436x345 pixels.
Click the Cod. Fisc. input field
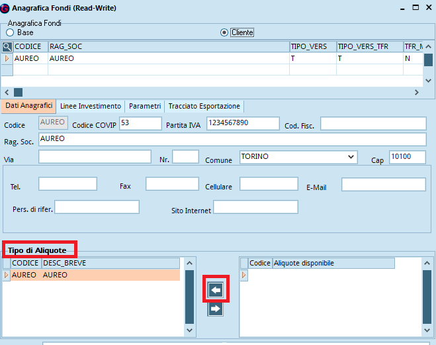(x=373, y=124)
